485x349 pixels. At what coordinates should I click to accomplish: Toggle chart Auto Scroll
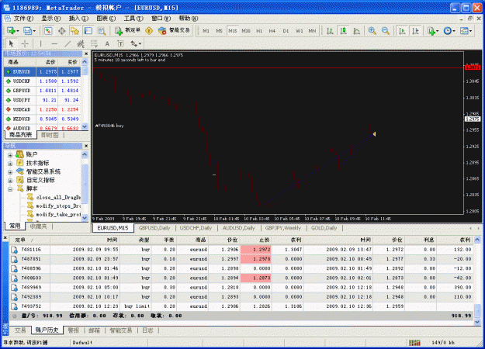(402, 30)
